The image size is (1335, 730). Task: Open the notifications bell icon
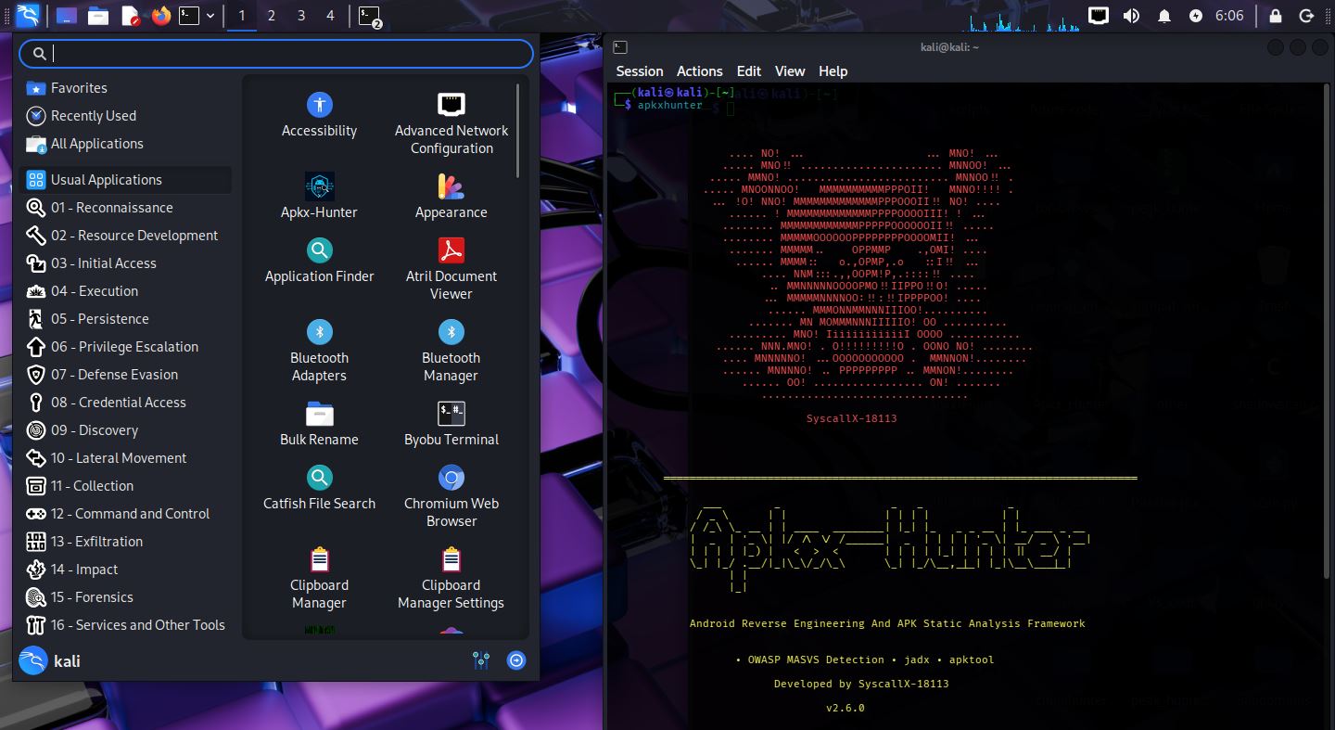pyautogui.click(x=1164, y=16)
